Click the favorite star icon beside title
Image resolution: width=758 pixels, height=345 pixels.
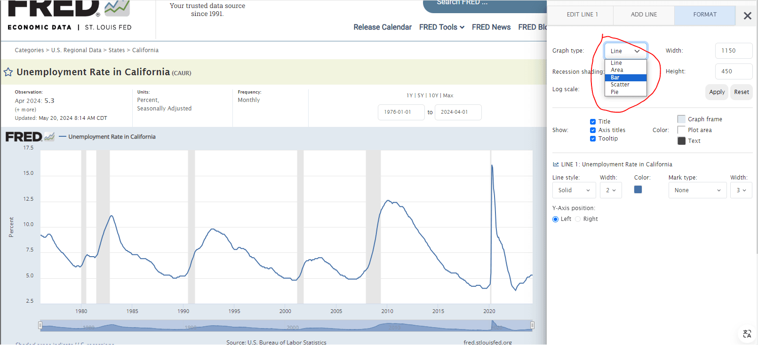coord(8,72)
